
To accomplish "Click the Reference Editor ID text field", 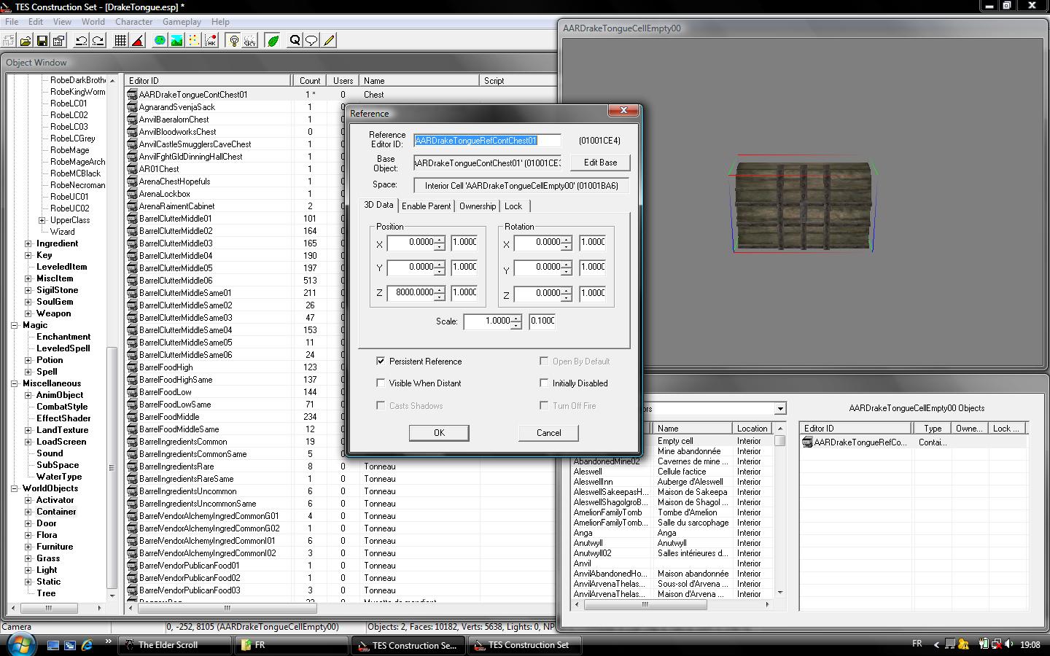I will [487, 141].
